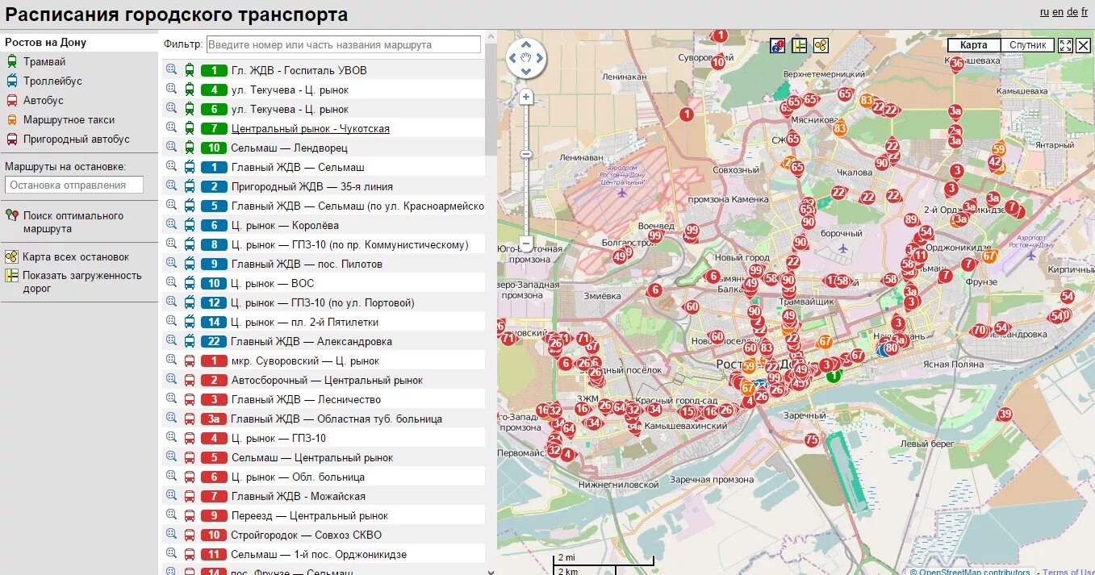The height and width of the screenshot is (575, 1095).
Task: Click green badge 10 for Сельмаш — Лендворец
Action: (214, 148)
